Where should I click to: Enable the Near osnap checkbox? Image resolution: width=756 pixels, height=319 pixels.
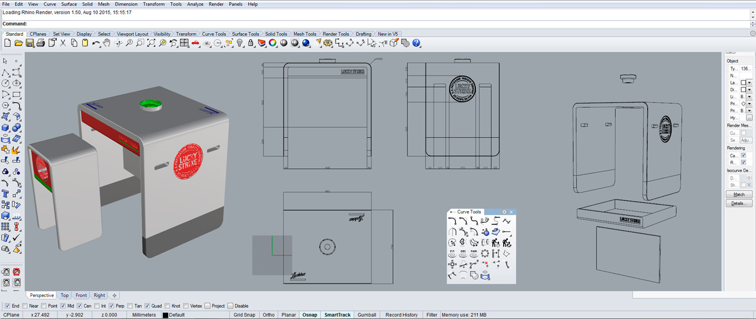click(x=25, y=306)
